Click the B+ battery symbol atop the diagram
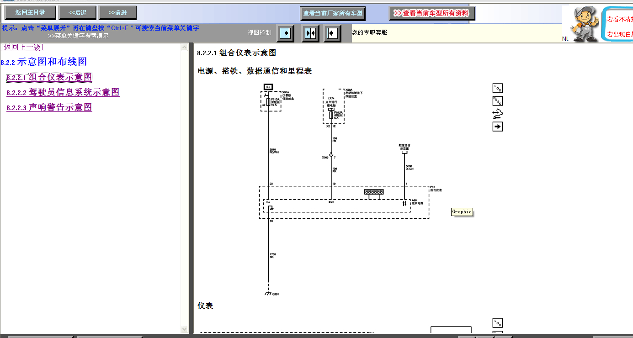 pyautogui.click(x=269, y=87)
